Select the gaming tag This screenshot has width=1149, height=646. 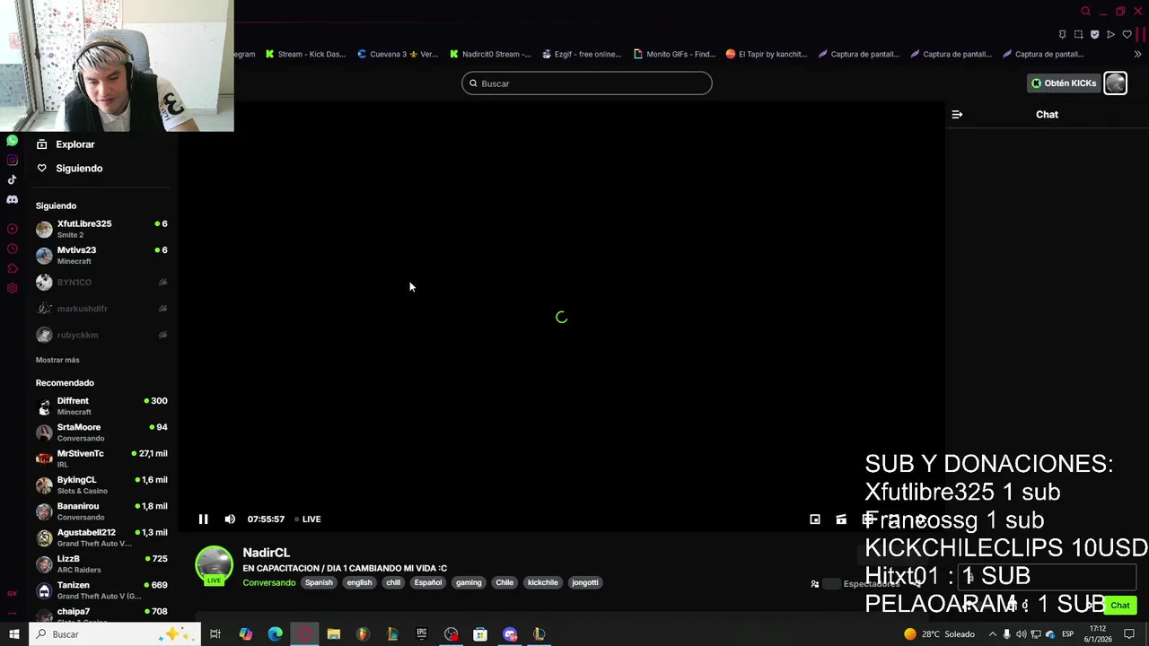click(x=469, y=582)
